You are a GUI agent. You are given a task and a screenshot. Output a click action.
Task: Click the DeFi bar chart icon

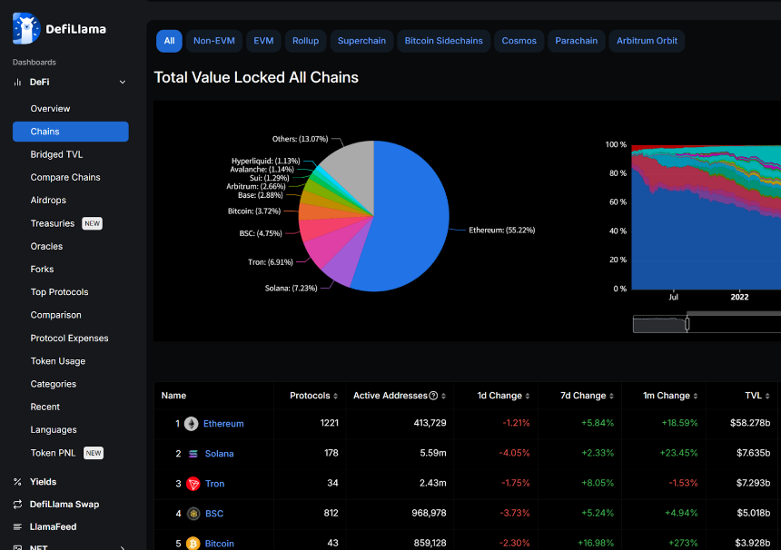pos(17,82)
